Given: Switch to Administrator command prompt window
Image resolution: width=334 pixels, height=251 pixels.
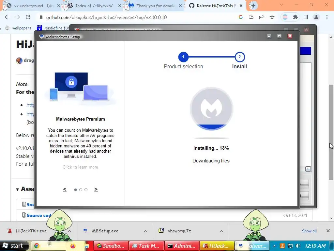Looking at the screenshot, I should tap(182, 246).
